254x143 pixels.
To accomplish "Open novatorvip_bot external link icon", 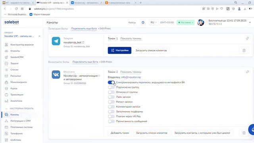I will tap(83, 43).
